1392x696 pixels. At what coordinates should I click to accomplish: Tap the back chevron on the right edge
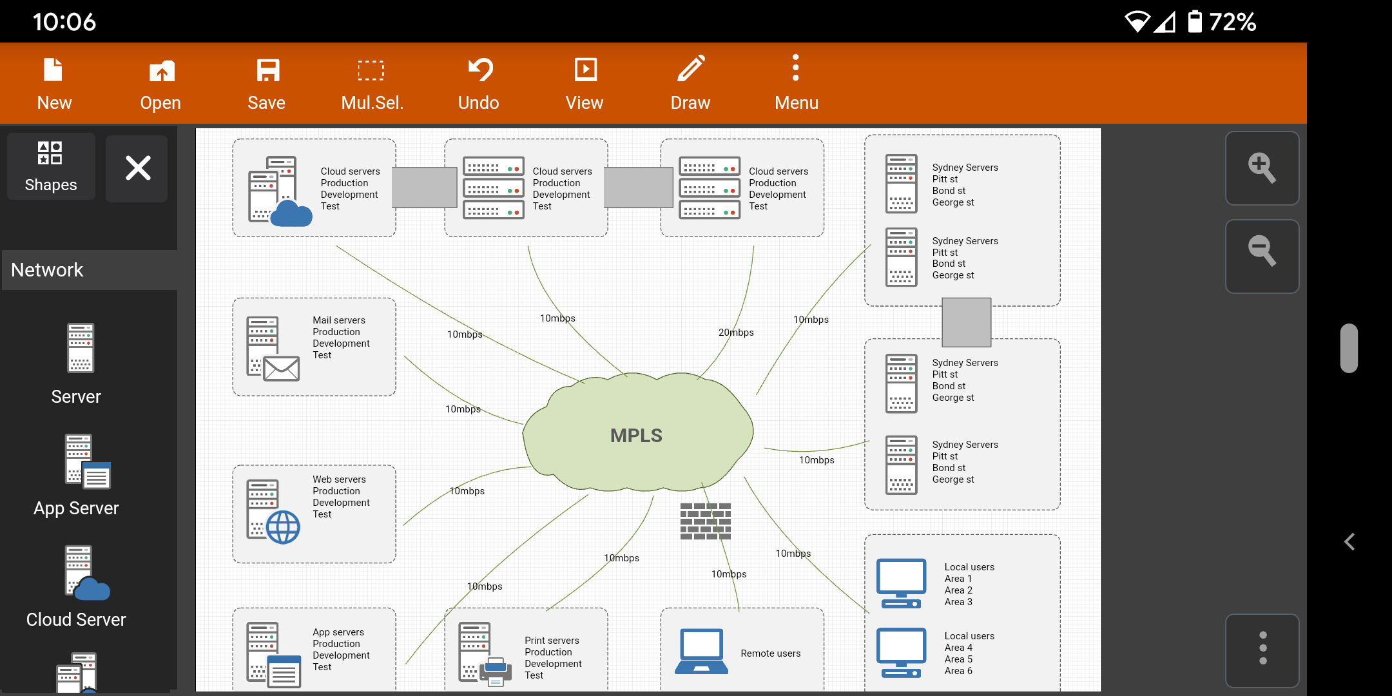1349,542
